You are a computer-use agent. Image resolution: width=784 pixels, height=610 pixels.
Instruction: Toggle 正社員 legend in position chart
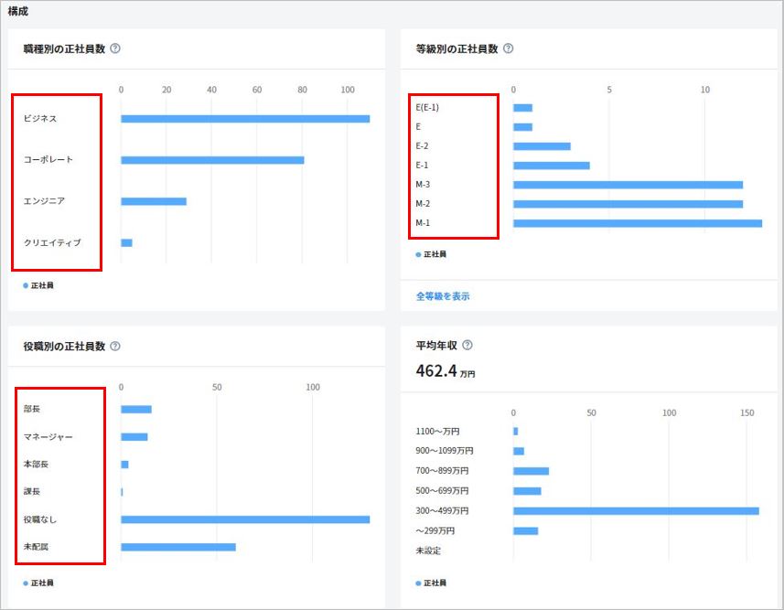pos(38,583)
